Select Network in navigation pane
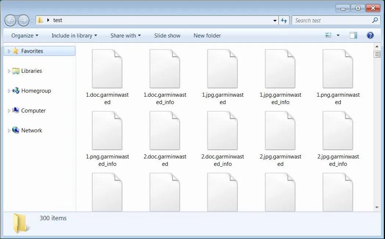The image size is (385, 239). tap(32, 131)
